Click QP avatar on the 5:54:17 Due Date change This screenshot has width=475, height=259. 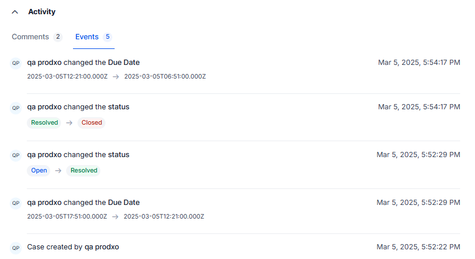pos(16,63)
